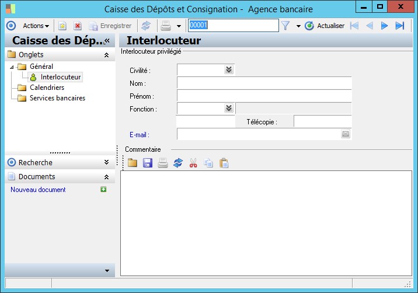Open the Fonction dropdown
418x293 pixels.
point(229,108)
